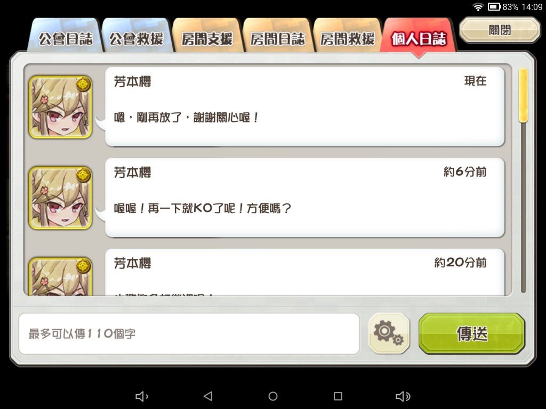
Task: Tap the message bubble saying 謝謝關心喔
Action: 304,107
